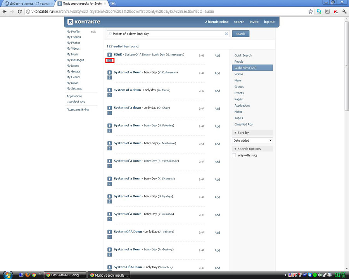Open Chrome wrench settings menu
The width and height of the screenshot is (349, 279).
coord(344,12)
